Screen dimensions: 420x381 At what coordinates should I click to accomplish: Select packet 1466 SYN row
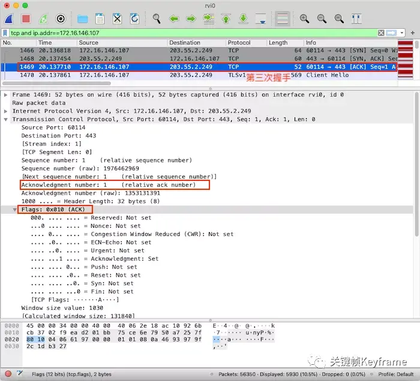tap(199, 50)
